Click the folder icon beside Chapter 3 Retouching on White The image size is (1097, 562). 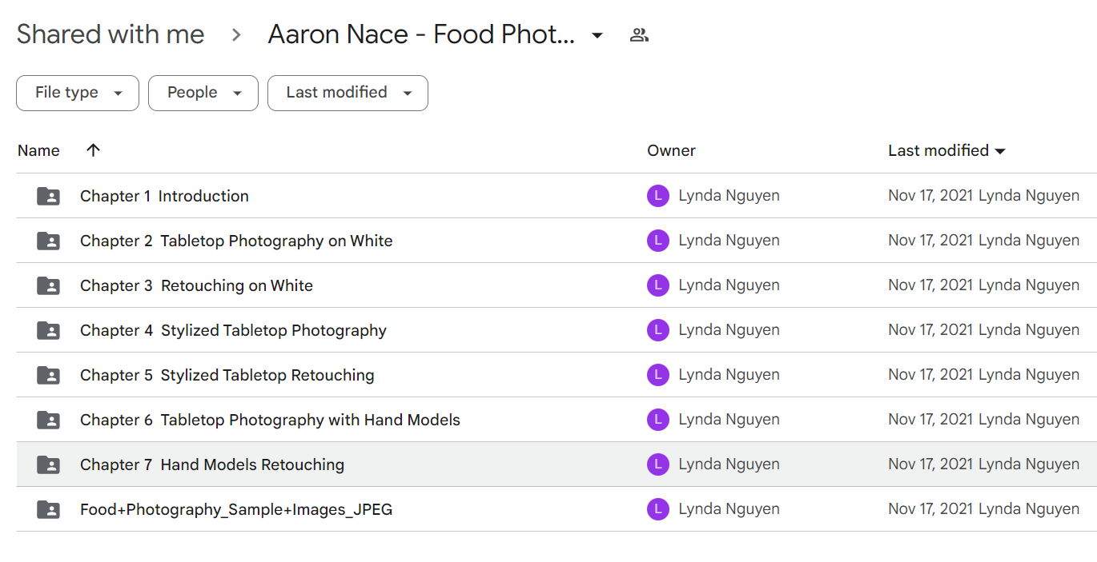[49, 285]
